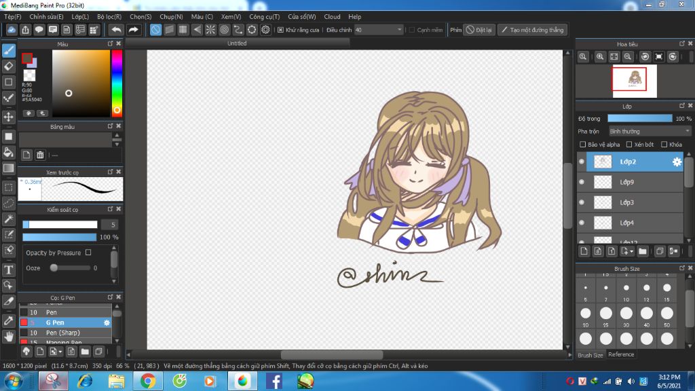The width and height of the screenshot is (695, 391).
Task: Select the Eraser tool
Action: 8,67
